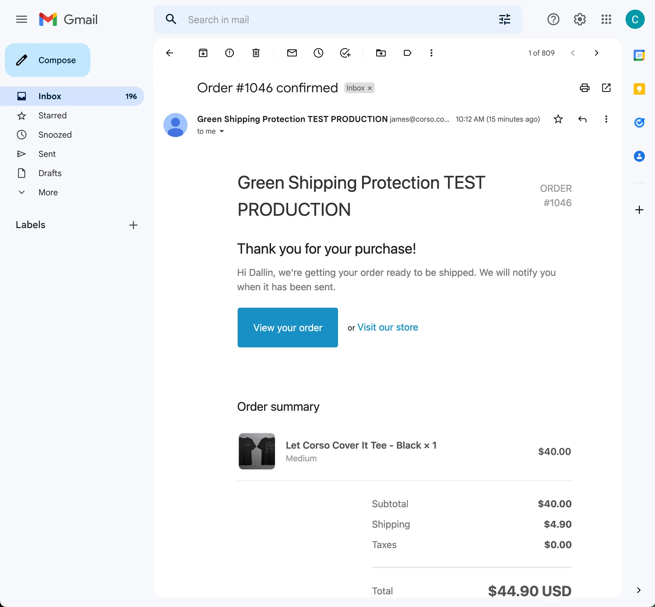Hide the side panel chevron
The width and height of the screenshot is (655, 607).
(638, 590)
